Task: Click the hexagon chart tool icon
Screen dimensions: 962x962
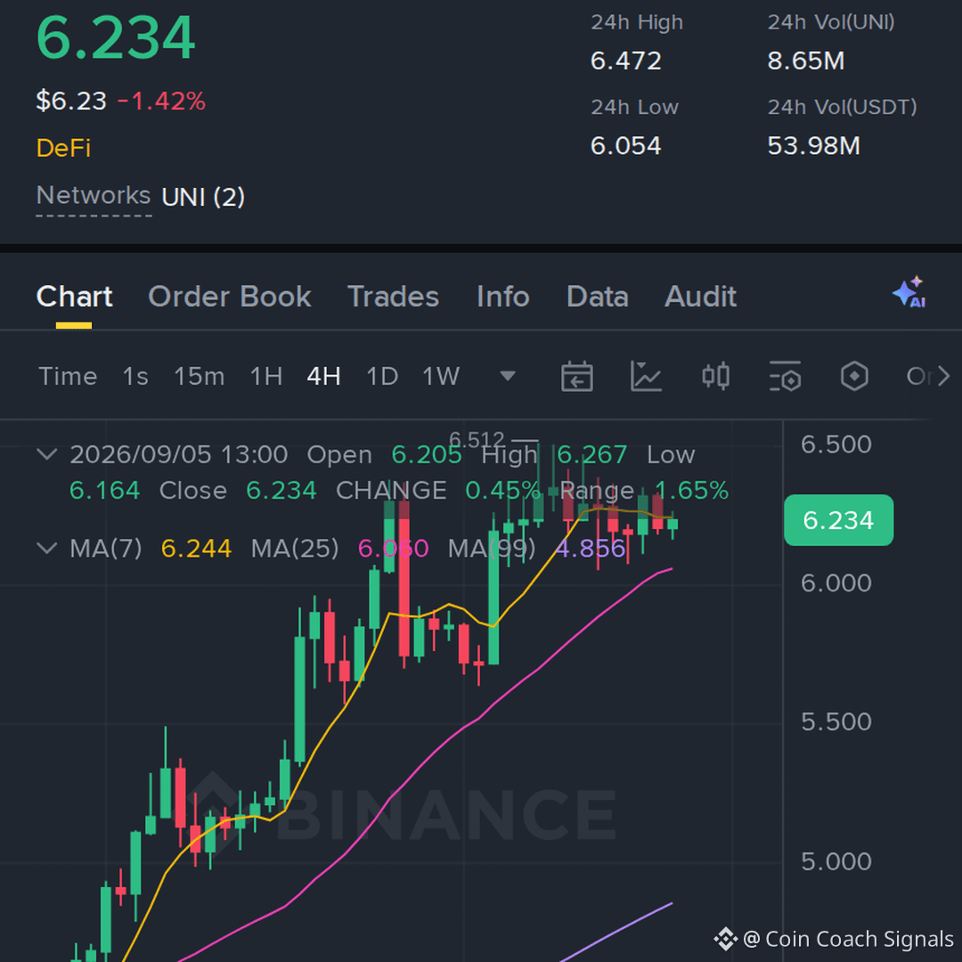Action: (854, 376)
